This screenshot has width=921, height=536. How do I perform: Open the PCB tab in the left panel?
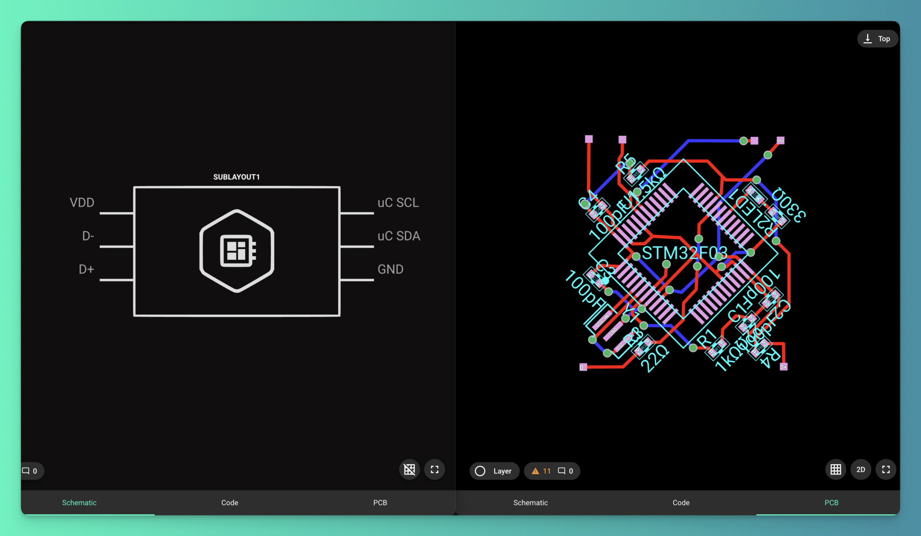tap(380, 502)
